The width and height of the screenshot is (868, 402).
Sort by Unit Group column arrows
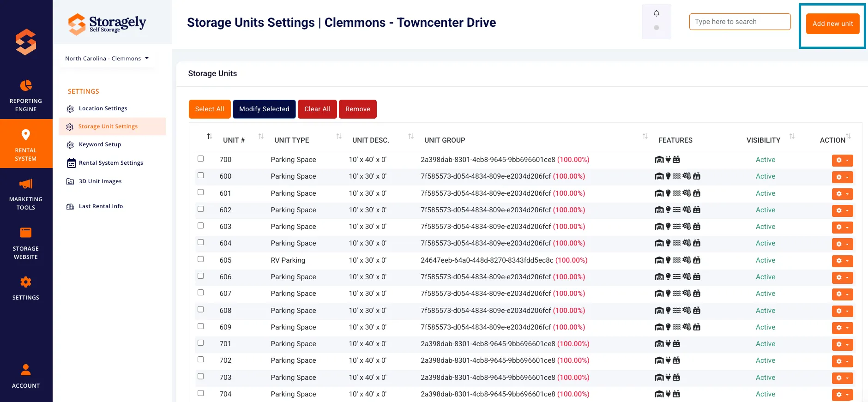point(645,136)
